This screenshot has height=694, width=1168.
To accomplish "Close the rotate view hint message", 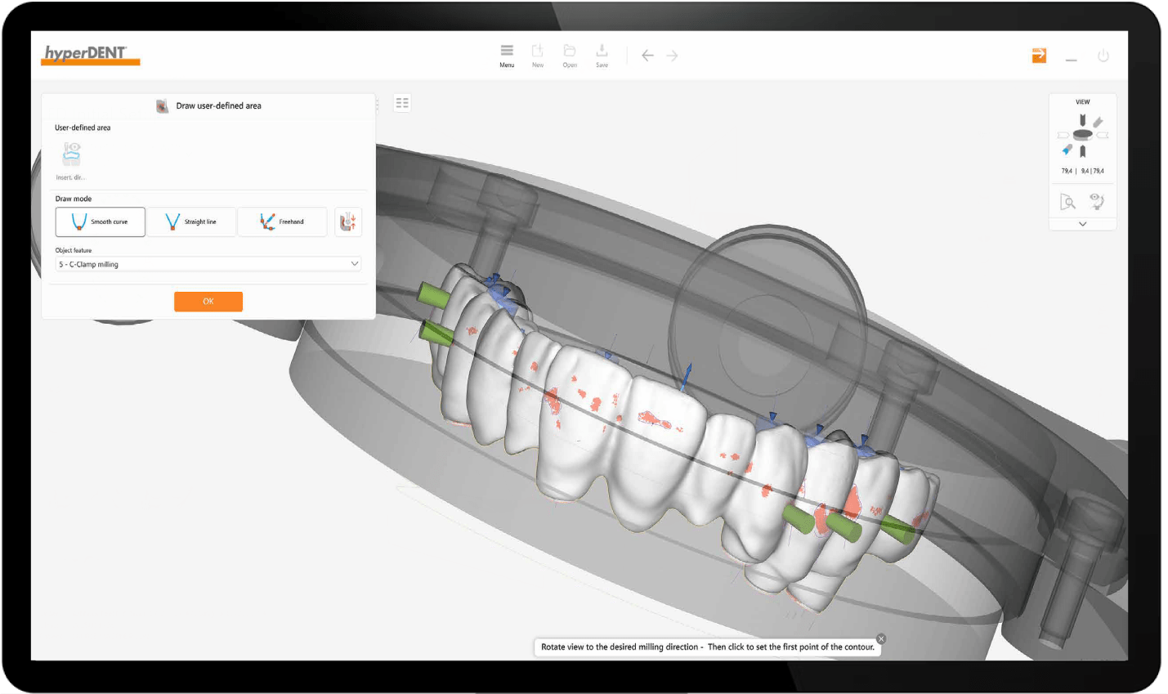I will [880, 638].
